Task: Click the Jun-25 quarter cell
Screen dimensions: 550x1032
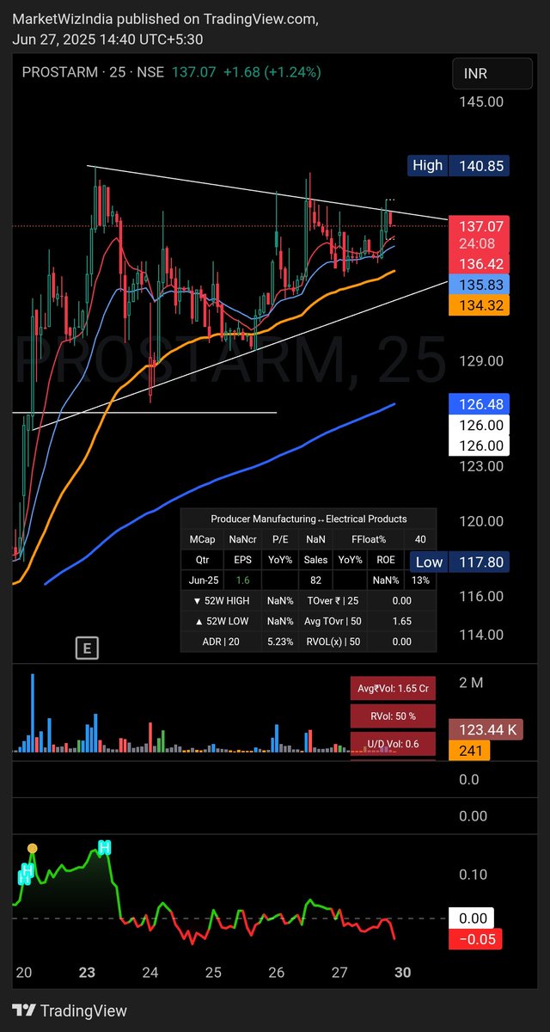Action: (x=202, y=580)
